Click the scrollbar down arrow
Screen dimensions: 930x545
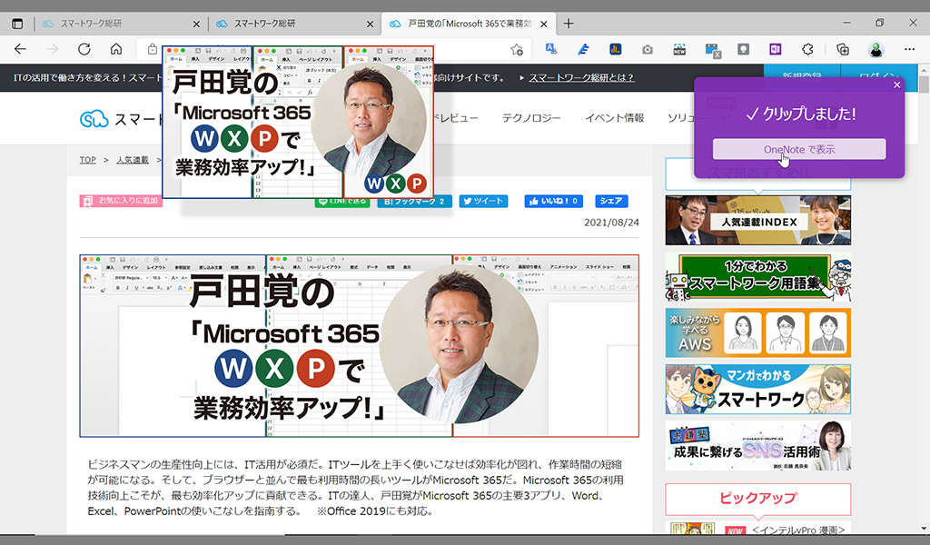[924, 529]
